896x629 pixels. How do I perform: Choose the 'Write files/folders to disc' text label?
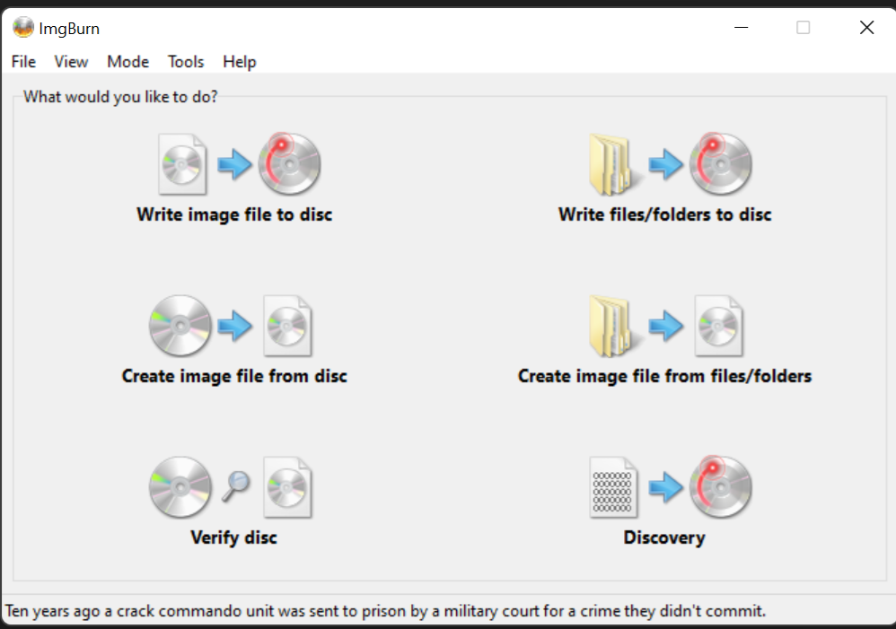(664, 215)
